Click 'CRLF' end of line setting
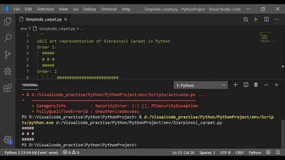The width and height of the screenshot is (285, 160). click(x=240, y=152)
